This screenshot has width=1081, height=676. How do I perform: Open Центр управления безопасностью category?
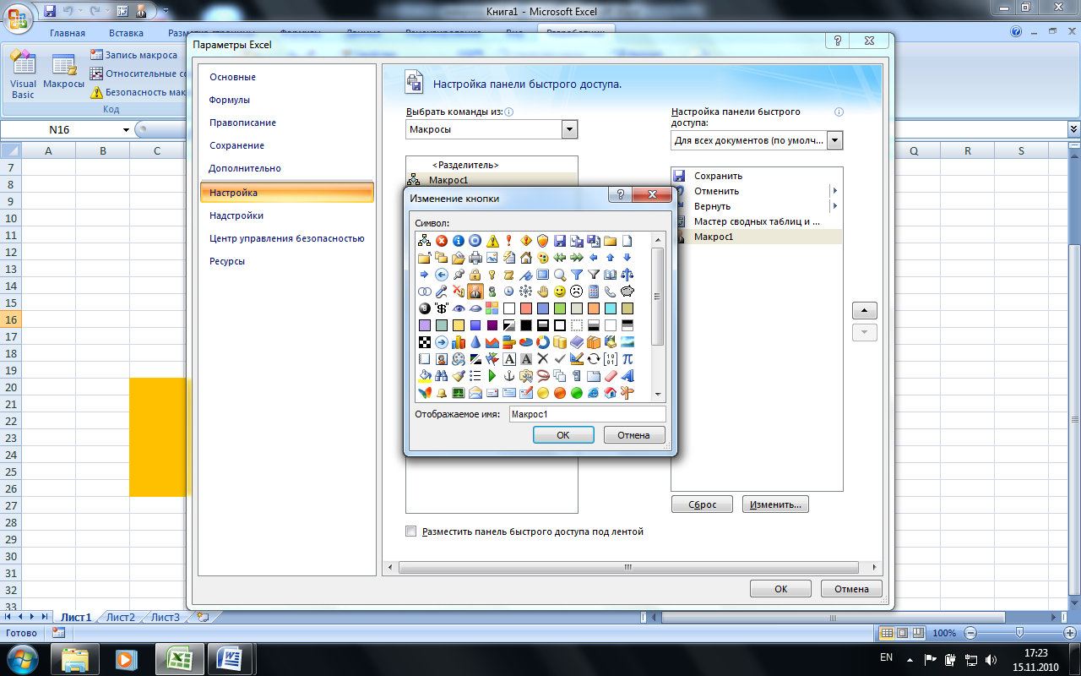click(287, 238)
